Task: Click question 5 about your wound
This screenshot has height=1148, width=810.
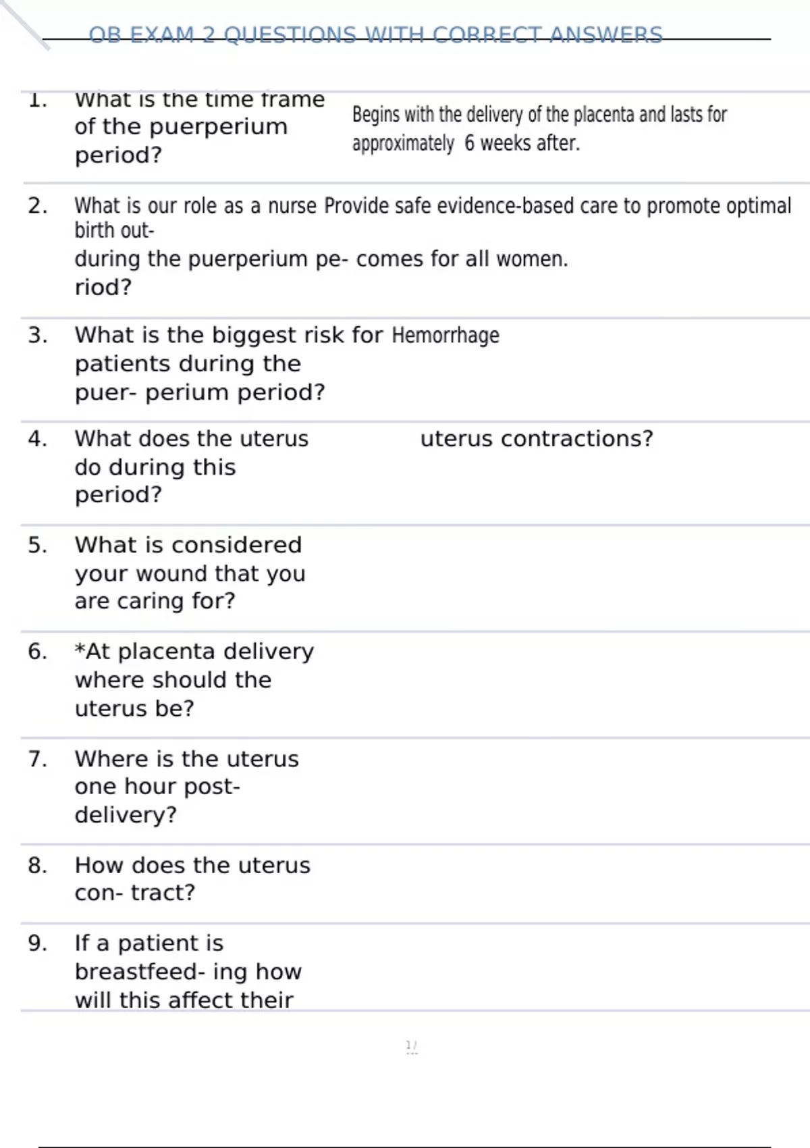Action: coord(190,573)
